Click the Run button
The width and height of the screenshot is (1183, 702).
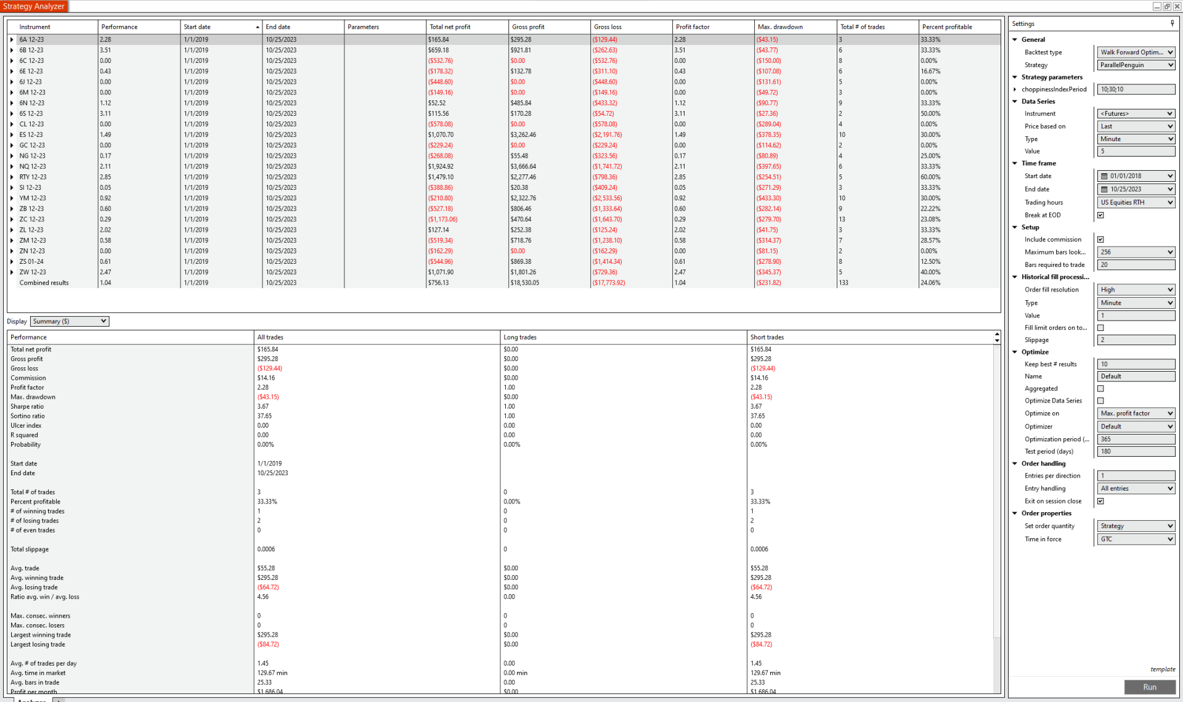[1149, 687]
